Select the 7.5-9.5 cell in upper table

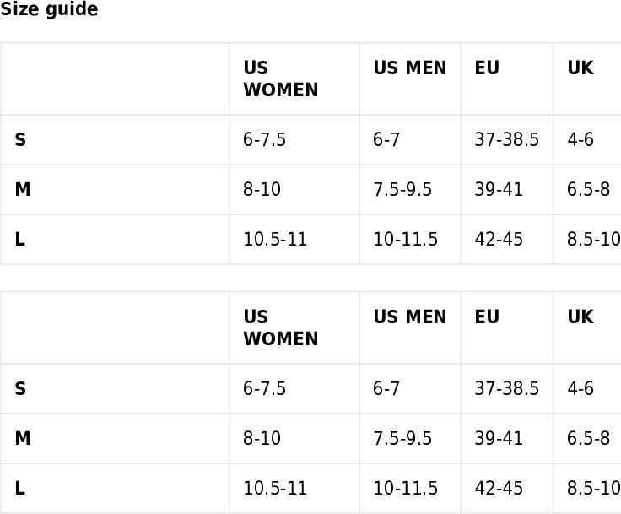[402, 190]
